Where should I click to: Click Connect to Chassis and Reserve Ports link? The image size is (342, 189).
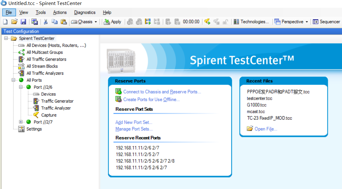tap(162, 92)
